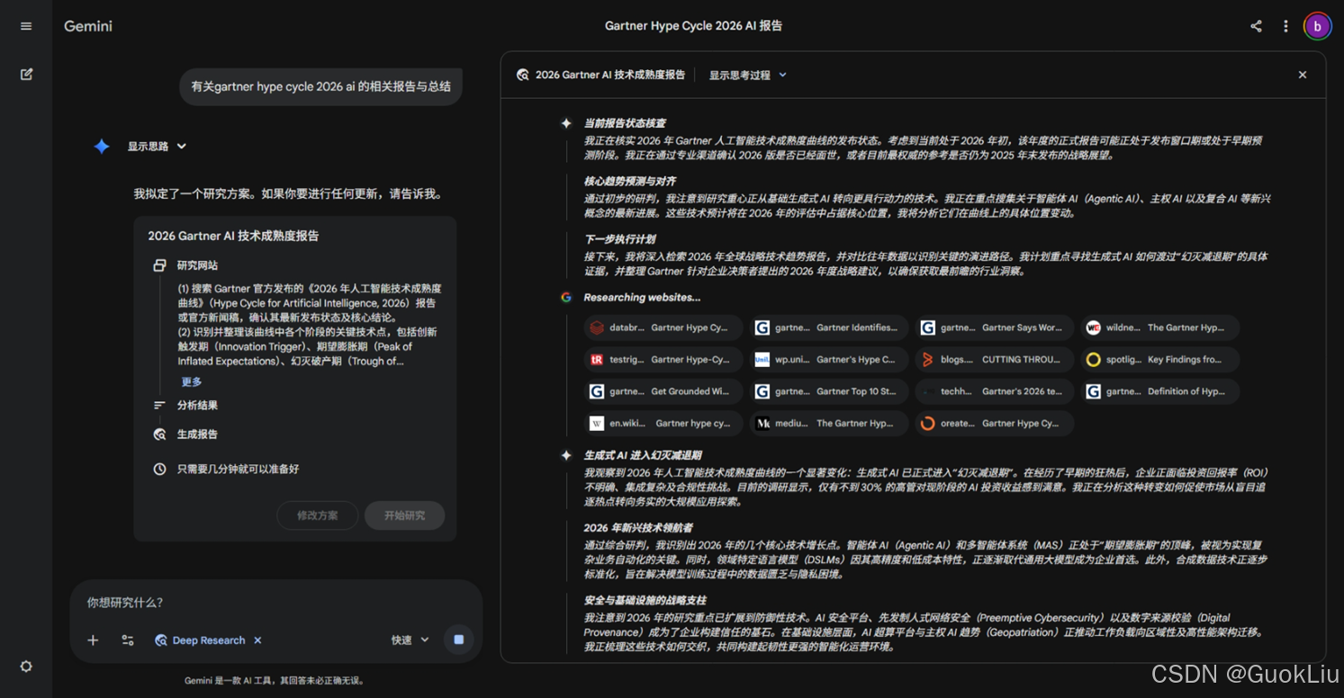Open the oreate Gartner Hype Cy chip

pyautogui.click(x=995, y=424)
